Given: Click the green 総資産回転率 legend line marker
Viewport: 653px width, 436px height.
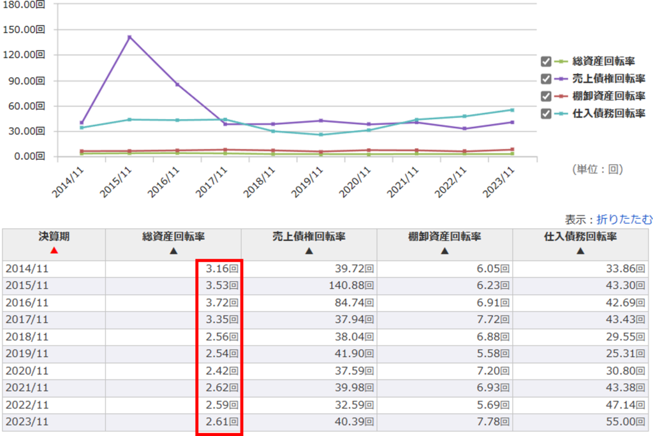Looking at the screenshot, I should click(x=561, y=62).
